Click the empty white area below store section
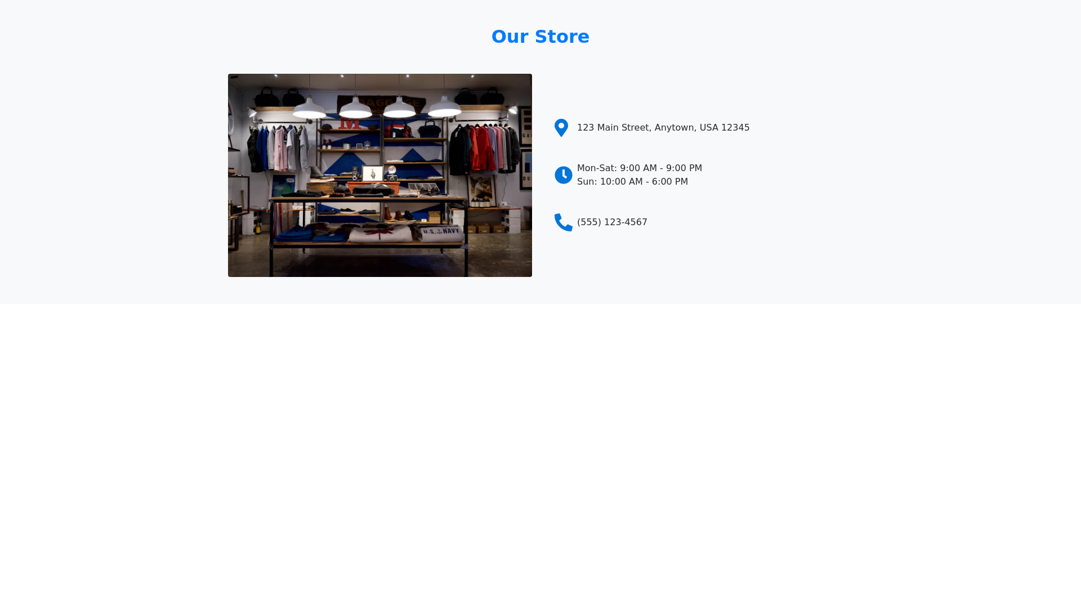The height and width of the screenshot is (608, 1081). pyautogui.click(x=540, y=456)
